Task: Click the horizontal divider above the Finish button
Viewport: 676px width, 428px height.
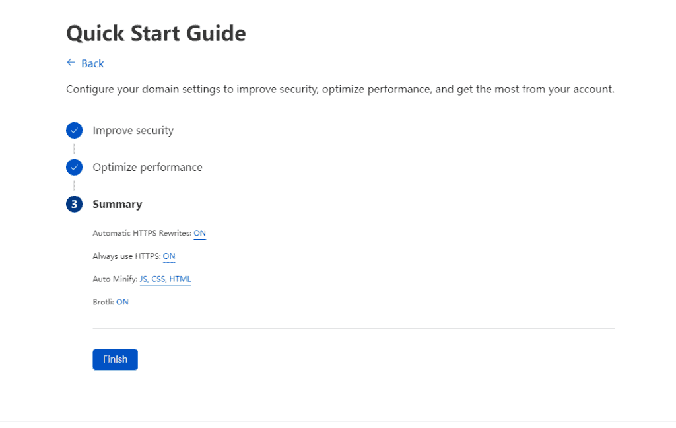Action: click(353, 328)
